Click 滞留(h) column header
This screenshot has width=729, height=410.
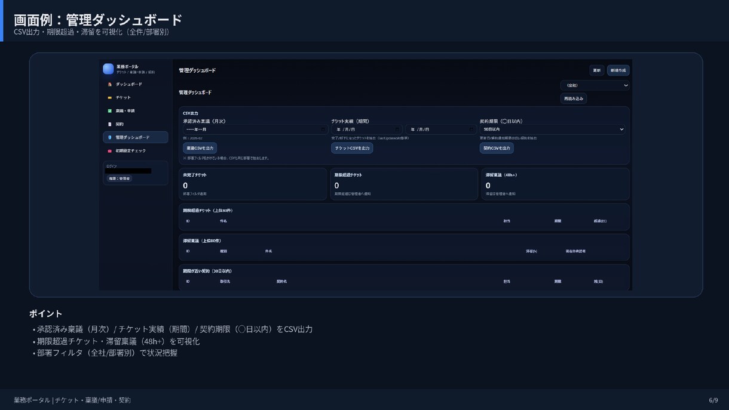pos(531,251)
